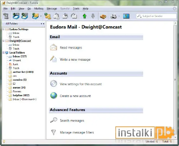179x146 pixels.
Task: Select the helpline (402) folder
Action: [x=21, y=95]
